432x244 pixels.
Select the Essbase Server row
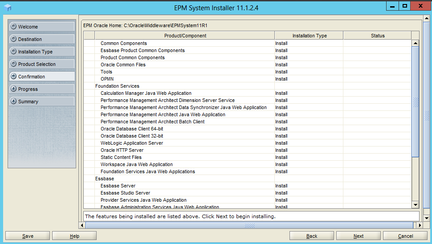click(248, 186)
